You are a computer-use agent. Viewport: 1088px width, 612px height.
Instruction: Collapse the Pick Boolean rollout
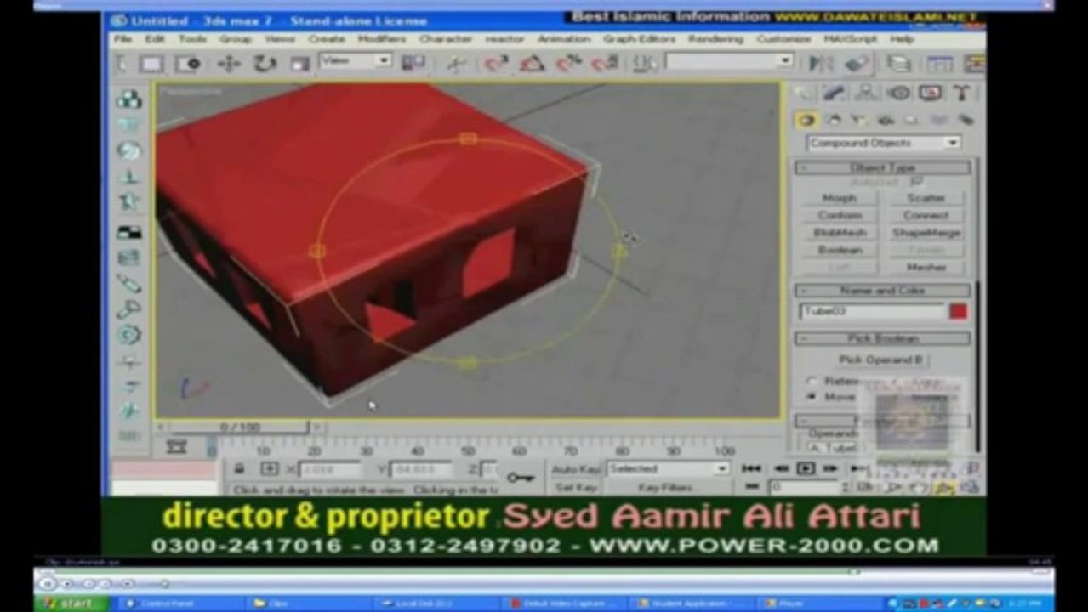(883, 338)
